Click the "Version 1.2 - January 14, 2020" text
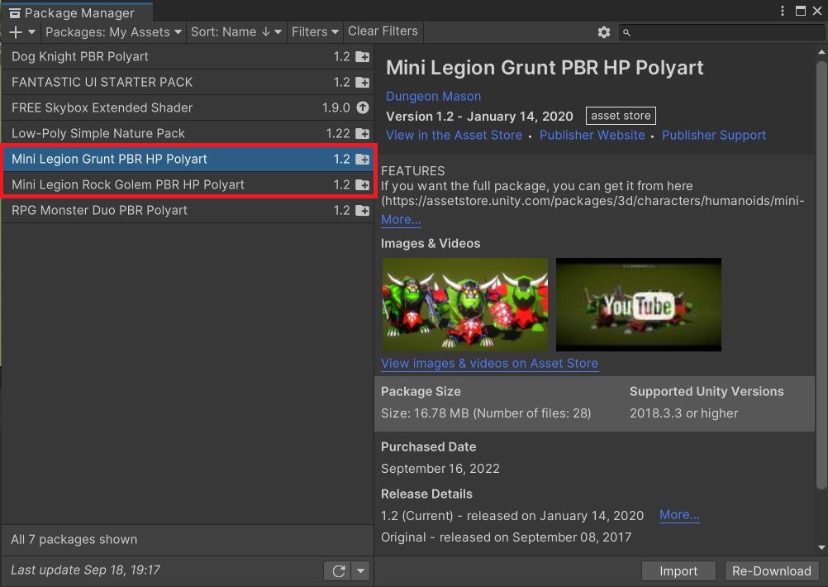This screenshot has height=587, width=828. [479, 117]
